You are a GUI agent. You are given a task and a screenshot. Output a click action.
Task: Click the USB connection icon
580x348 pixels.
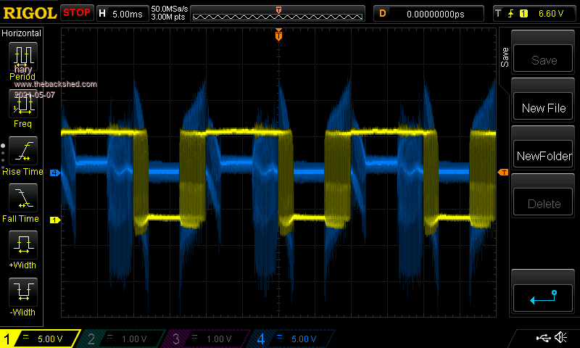[x=542, y=338]
